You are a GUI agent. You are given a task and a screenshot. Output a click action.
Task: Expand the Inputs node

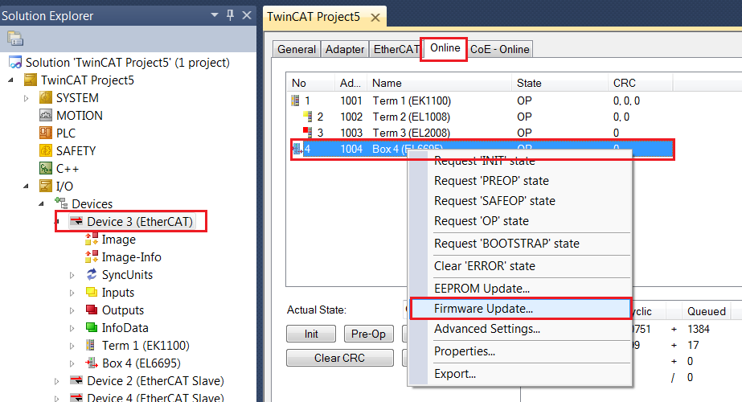72,293
